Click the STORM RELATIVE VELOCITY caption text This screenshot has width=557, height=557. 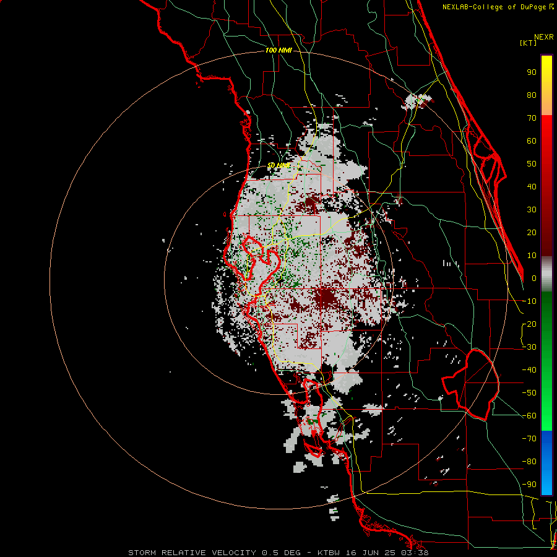pos(192,553)
